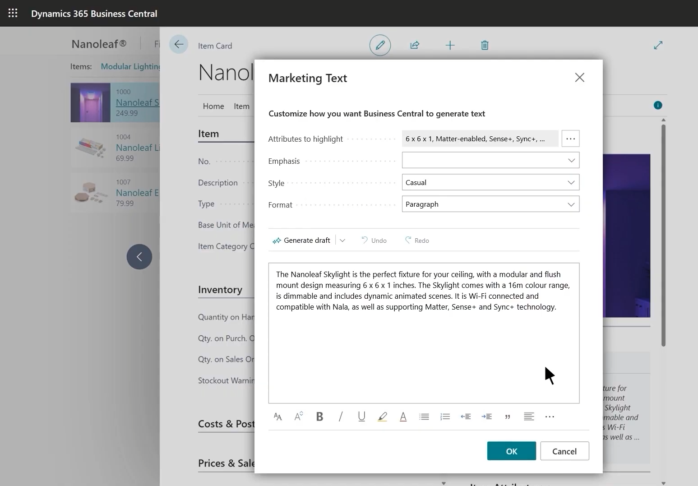Viewport: 698px width, 486px height.
Task: Click the expand page diagonal arrows icon
Action: click(658, 45)
